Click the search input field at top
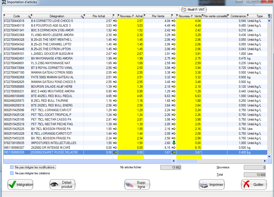Screen dimensions: 274x197 [x=91, y=10]
